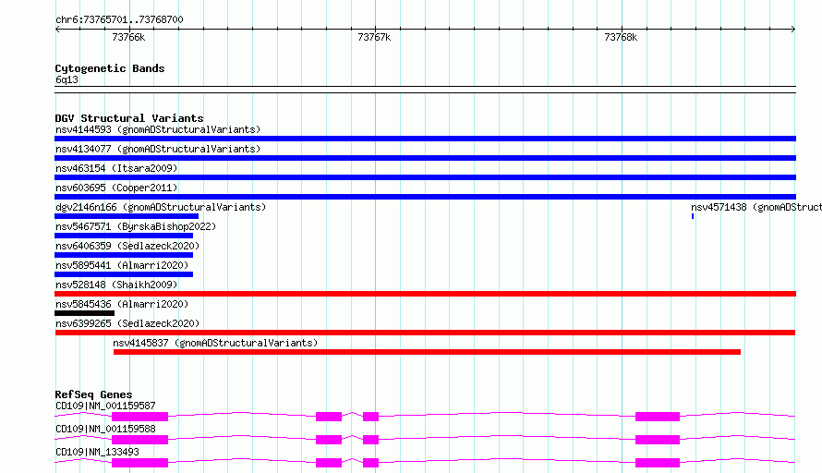The width and height of the screenshot is (822, 473).
Task: Open the nsv4571438 label link
Action: pos(756,207)
